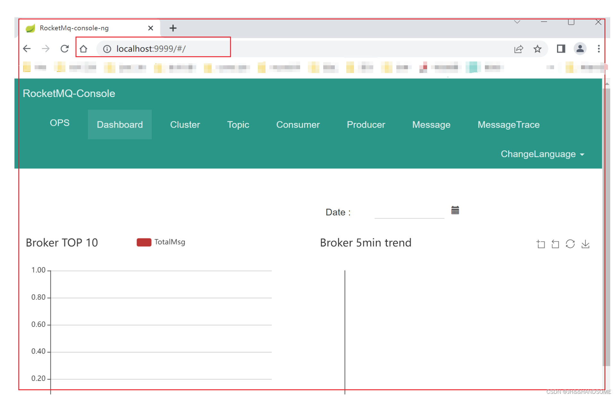The width and height of the screenshot is (616, 397).
Task: Expand the tab search chevron
Action: pos(517,22)
